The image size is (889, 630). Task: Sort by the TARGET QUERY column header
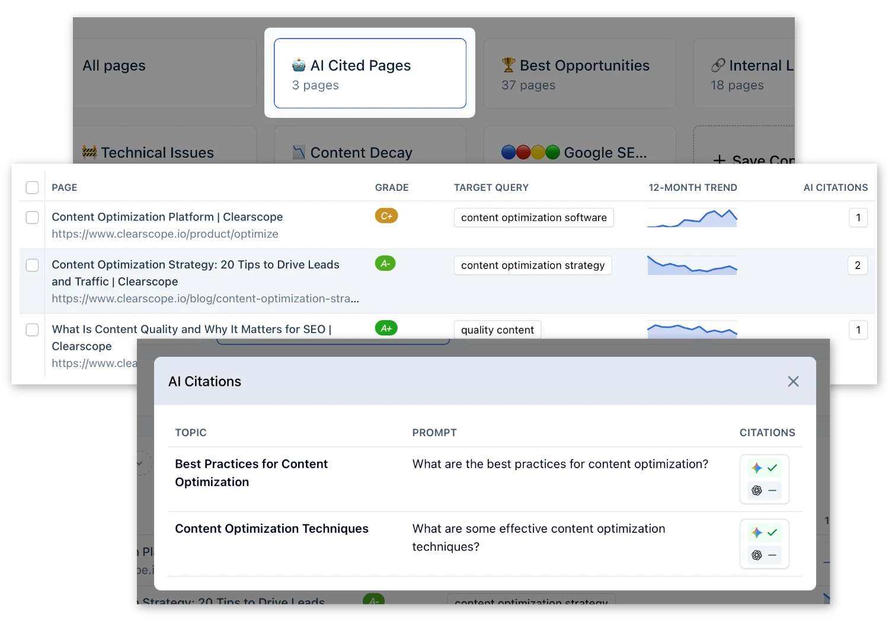click(491, 187)
